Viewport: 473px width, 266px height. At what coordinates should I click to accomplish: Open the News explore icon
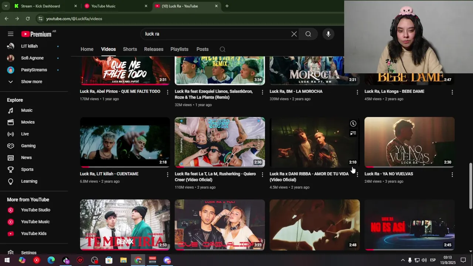(11, 158)
